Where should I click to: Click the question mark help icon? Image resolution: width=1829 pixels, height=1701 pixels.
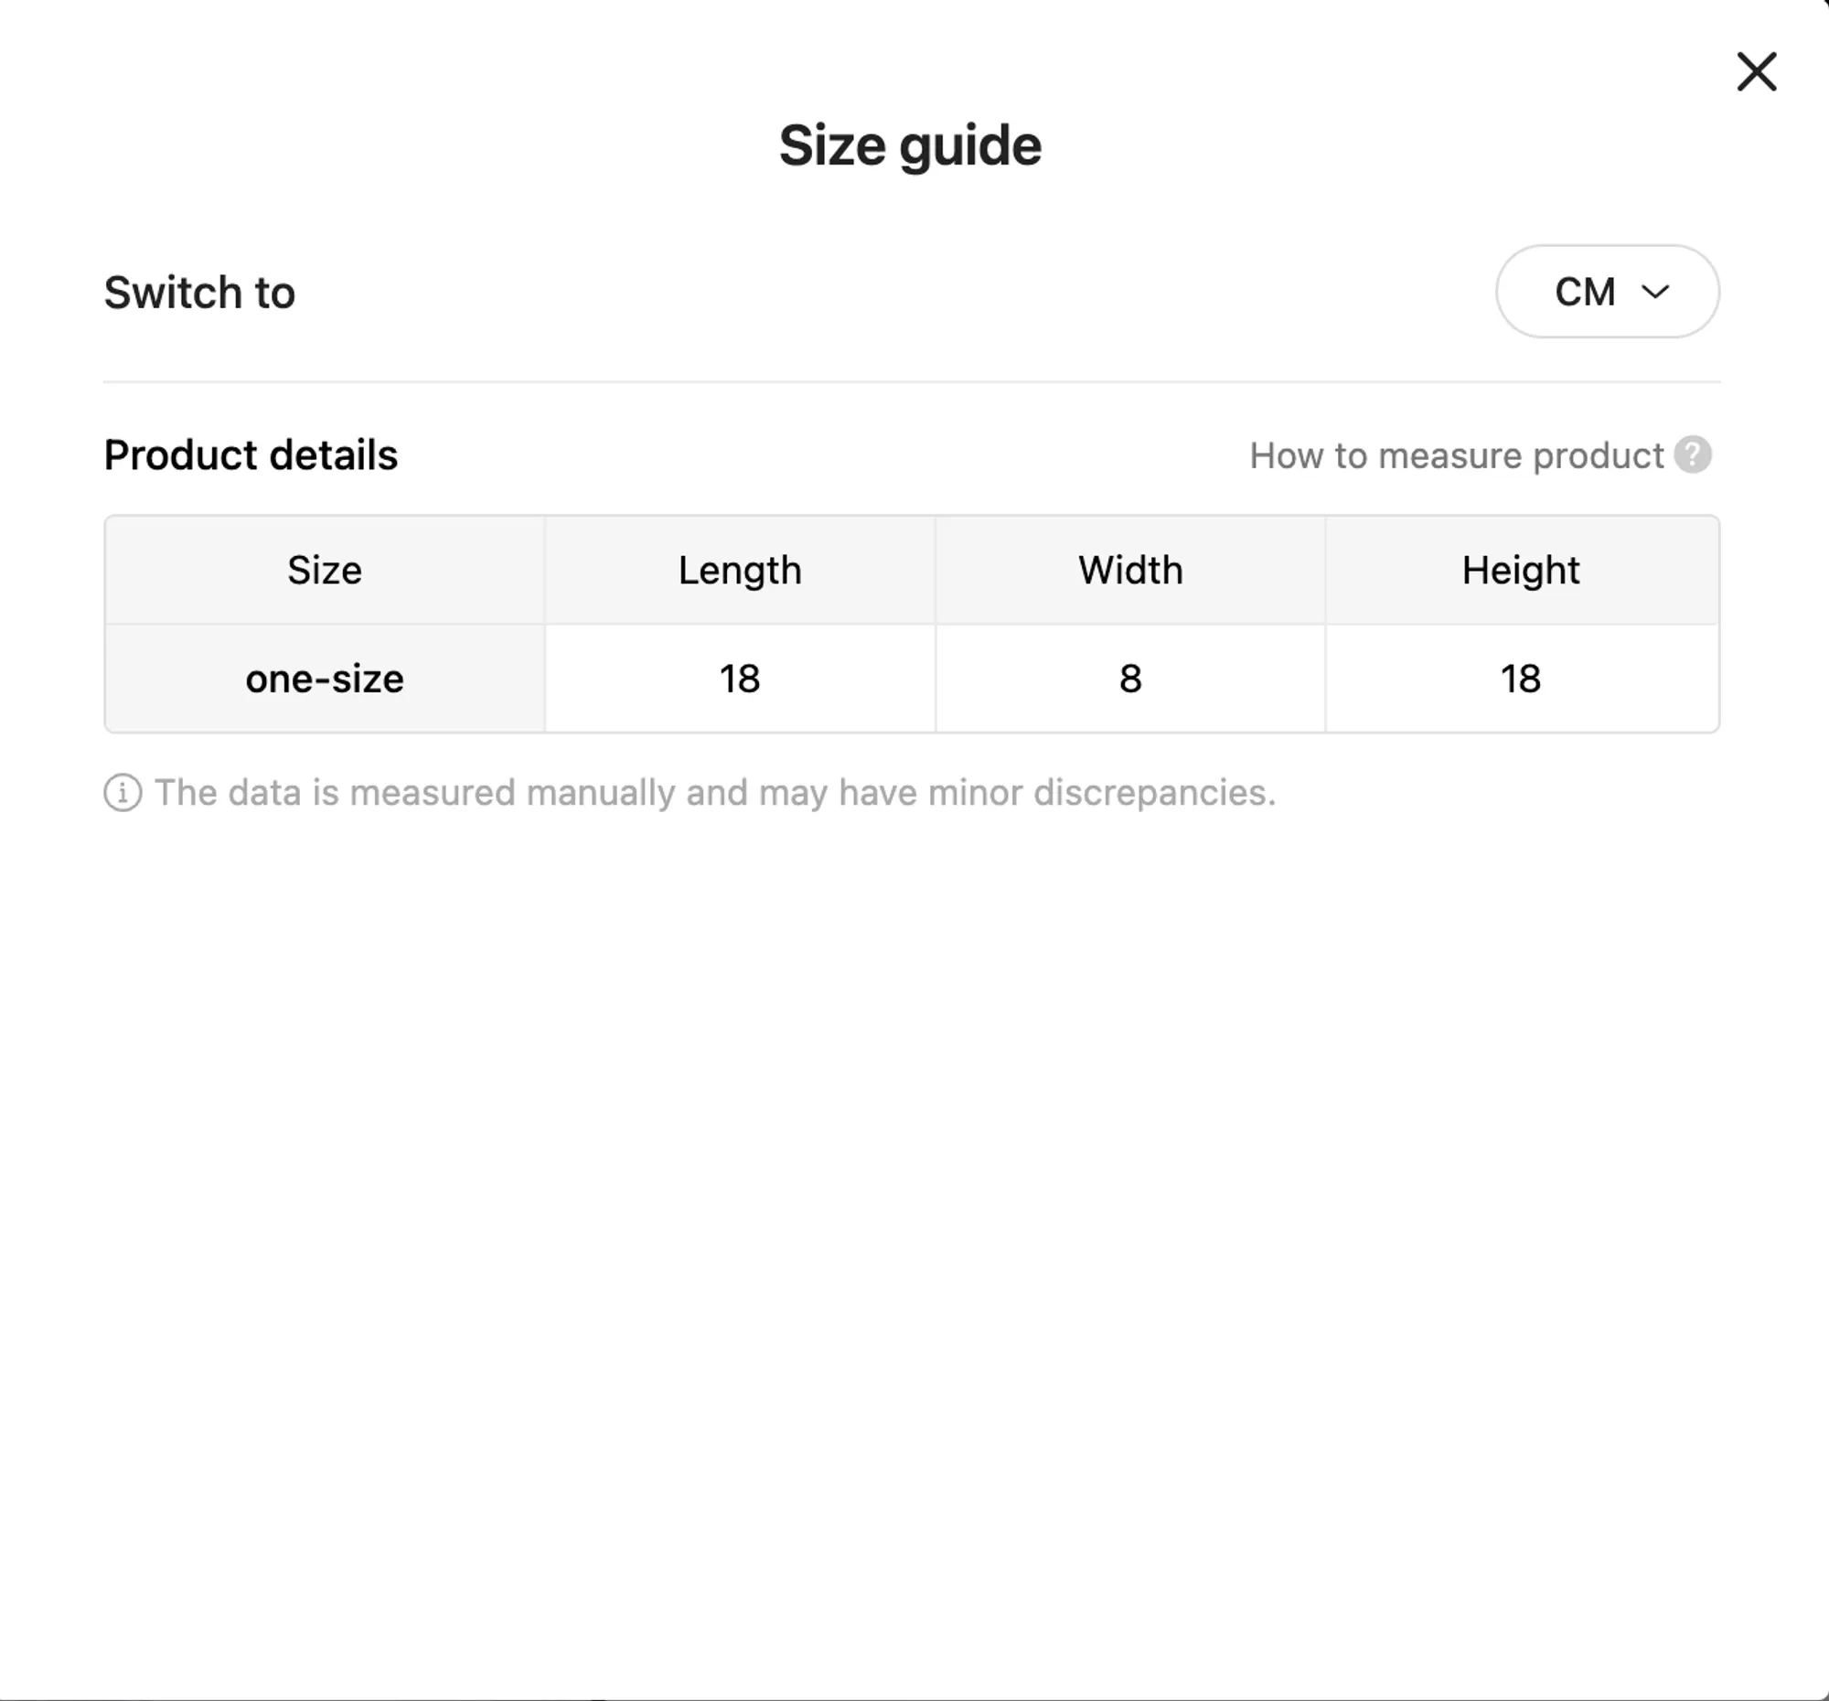[1693, 455]
